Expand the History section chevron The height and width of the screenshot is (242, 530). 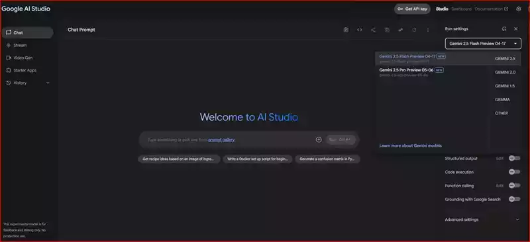point(48,83)
